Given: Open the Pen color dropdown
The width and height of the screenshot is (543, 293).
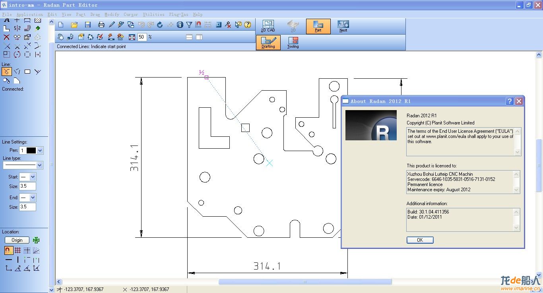Looking at the screenshot, I should pos(40,151).
